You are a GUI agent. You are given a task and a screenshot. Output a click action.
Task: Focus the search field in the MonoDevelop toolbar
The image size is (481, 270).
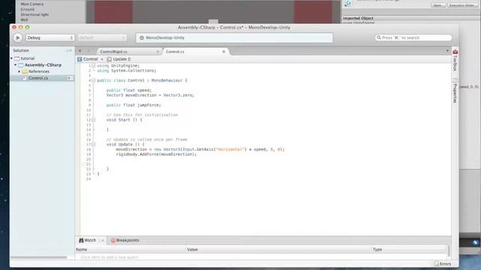pyautogui.click(x=413, y=37)
